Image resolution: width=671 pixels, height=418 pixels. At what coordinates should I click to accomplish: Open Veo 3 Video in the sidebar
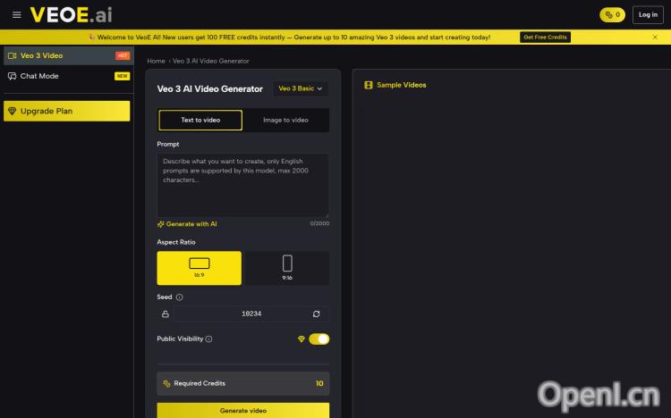(x=69, y=55)
